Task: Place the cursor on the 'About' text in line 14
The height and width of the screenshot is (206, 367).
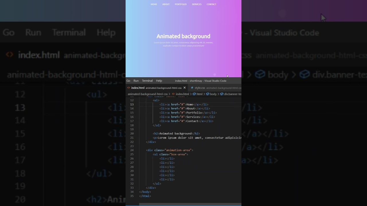Action: pyautogui.click(x=191, y=108)
